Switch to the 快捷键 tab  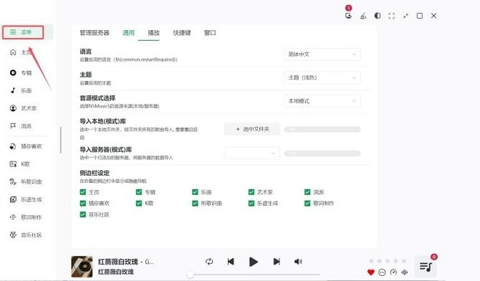click(182, 33)
